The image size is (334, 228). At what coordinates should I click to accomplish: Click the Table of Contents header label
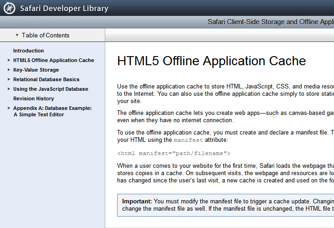[x=45, y=35]
